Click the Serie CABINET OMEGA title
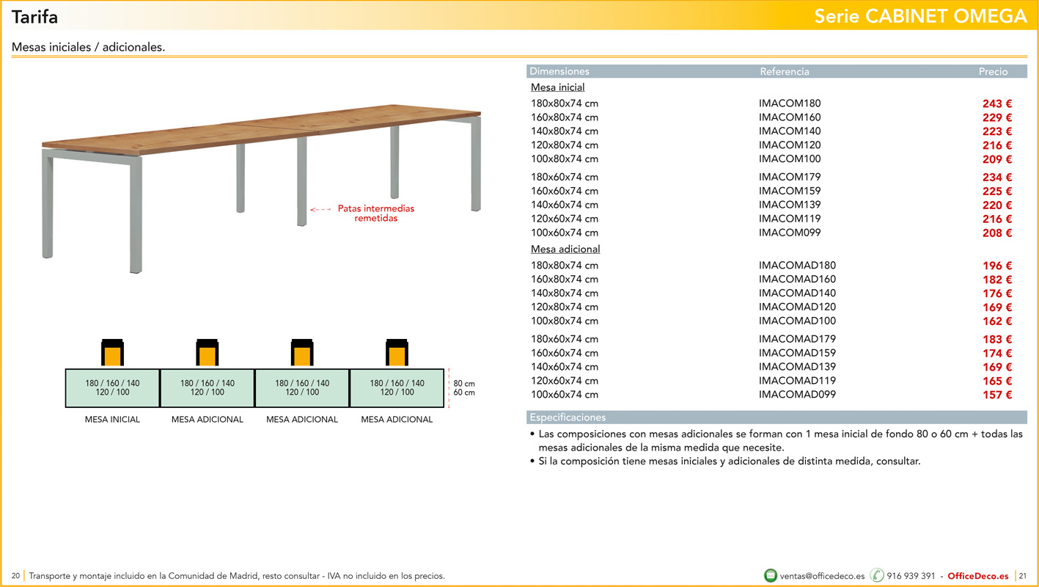Screen dimensions: 1039x587 coord(920,16)
